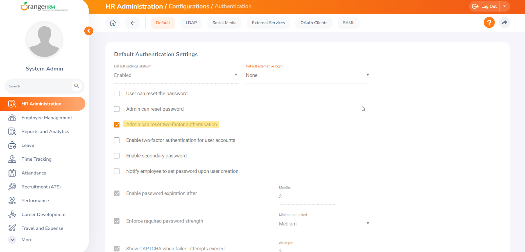Expand the More chevron in sidebar
Screen dimensions: 525x252
(12, 240)
